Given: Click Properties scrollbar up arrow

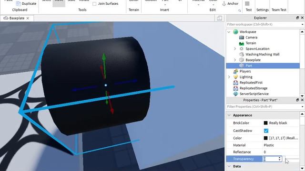Looking at the screenshot, I should [302, 114].
